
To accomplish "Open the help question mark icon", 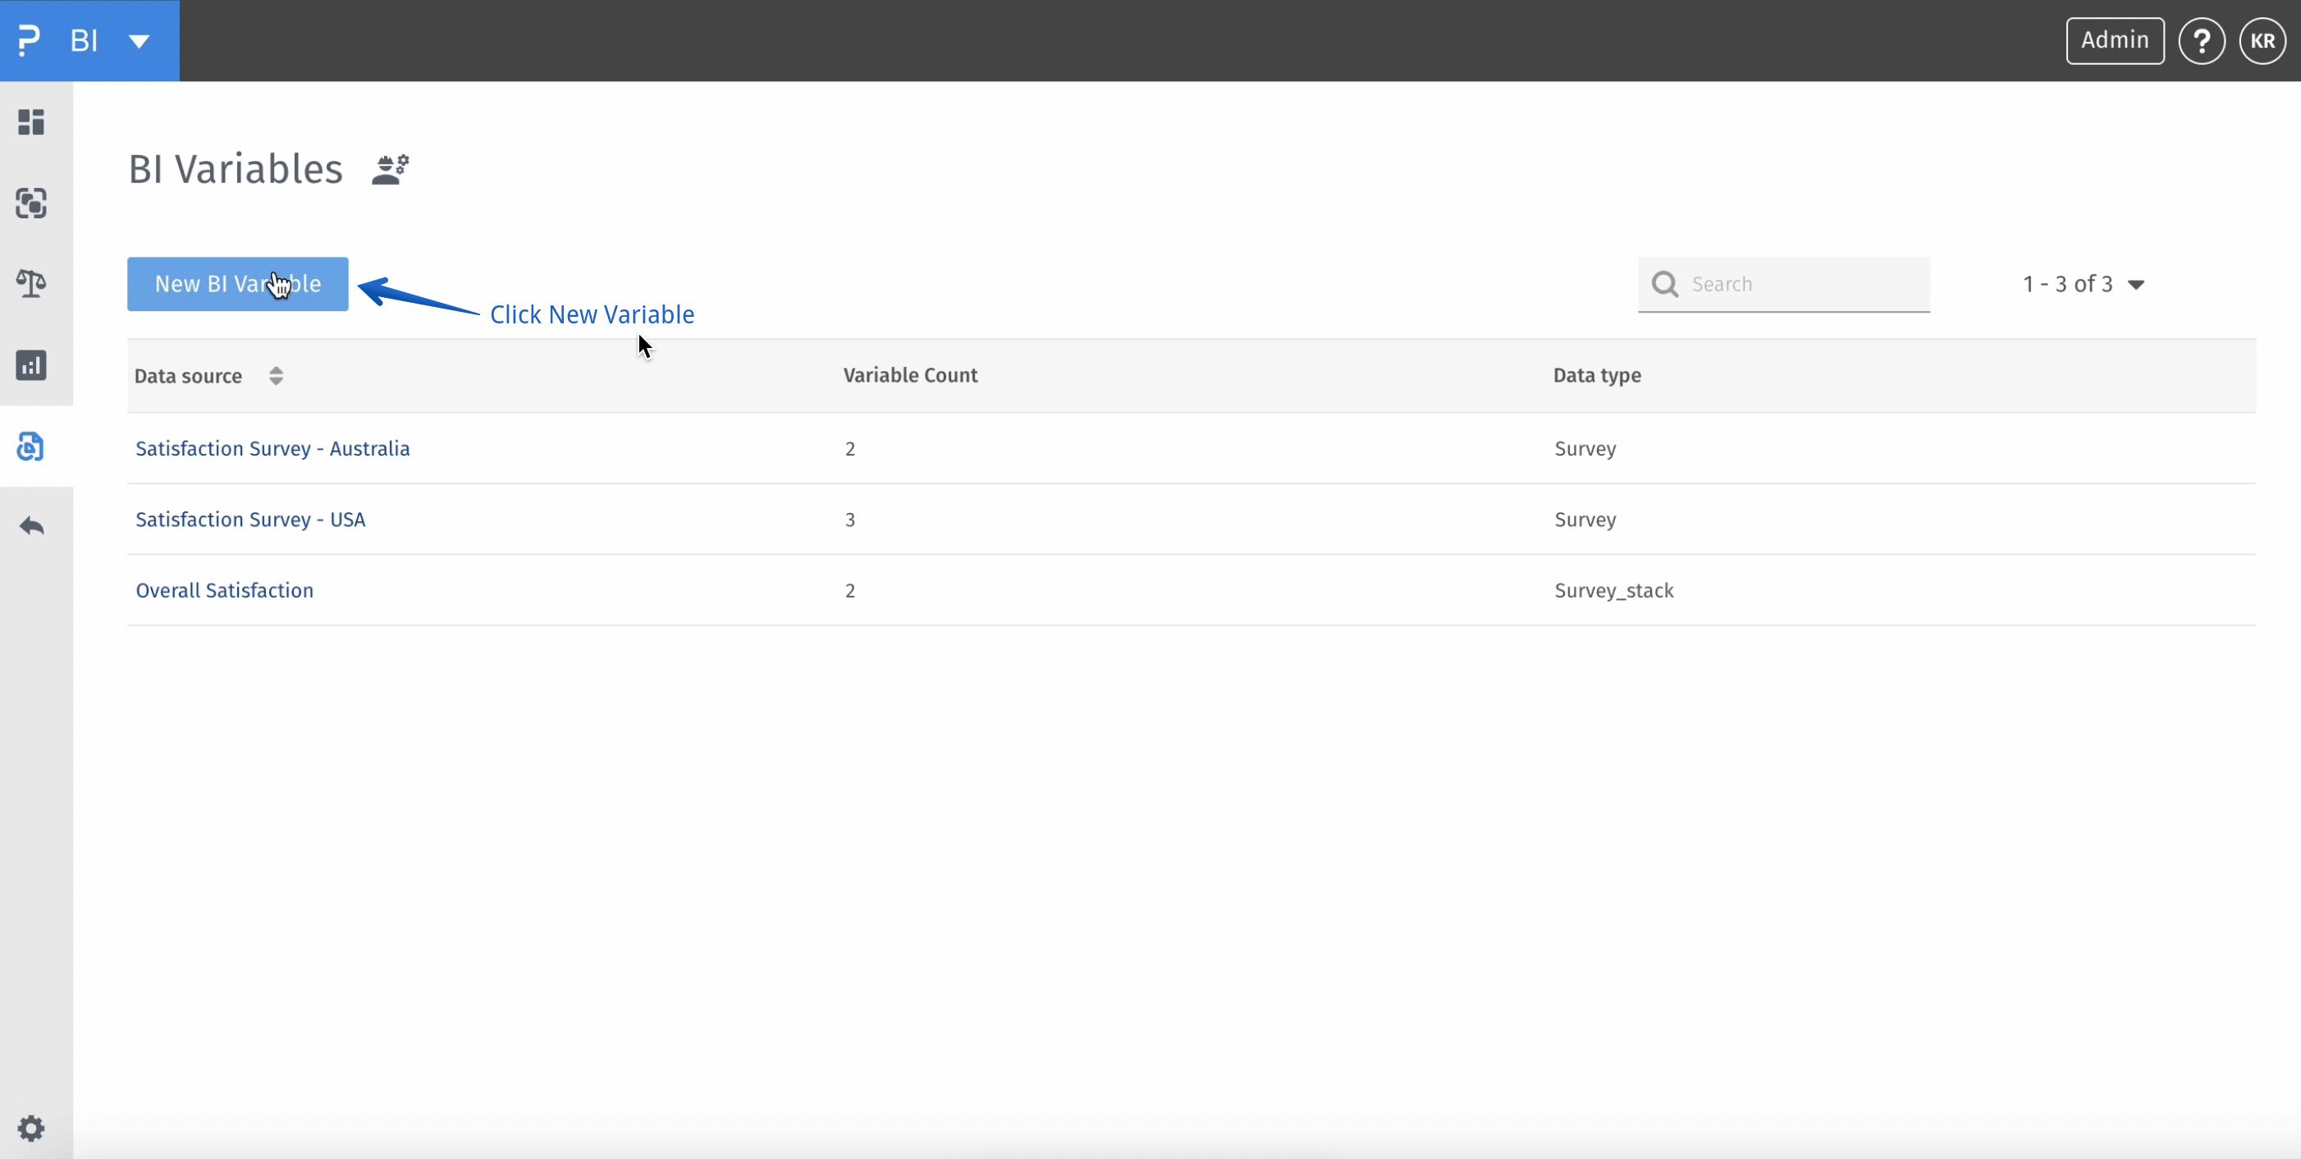I will [2201, 41].
